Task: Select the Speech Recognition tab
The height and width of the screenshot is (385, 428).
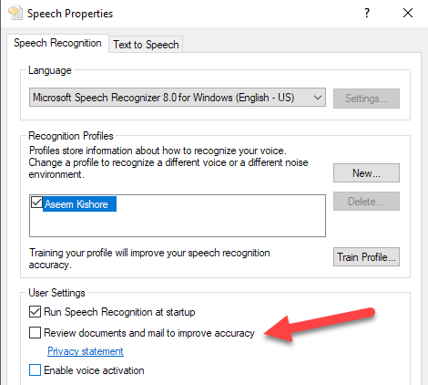Action: [57, 43]
